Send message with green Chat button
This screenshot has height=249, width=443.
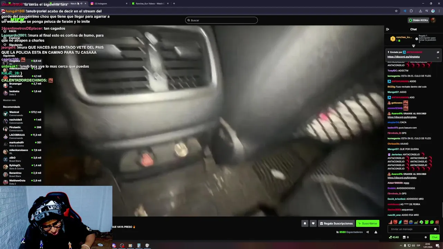pyautogui.click(x=435, y=237)
